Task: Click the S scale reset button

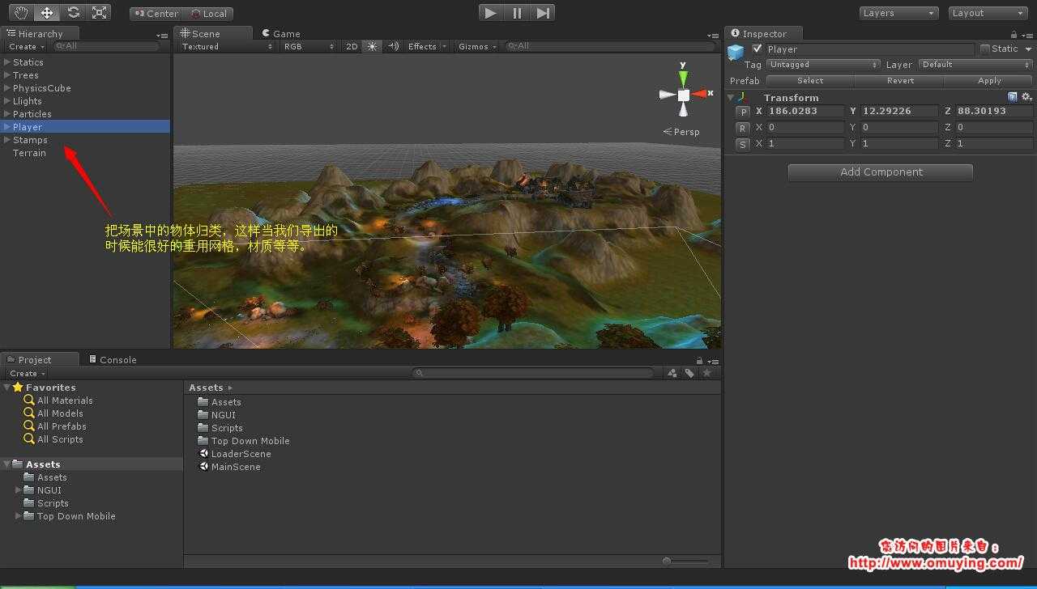Action: coord(743,144)
